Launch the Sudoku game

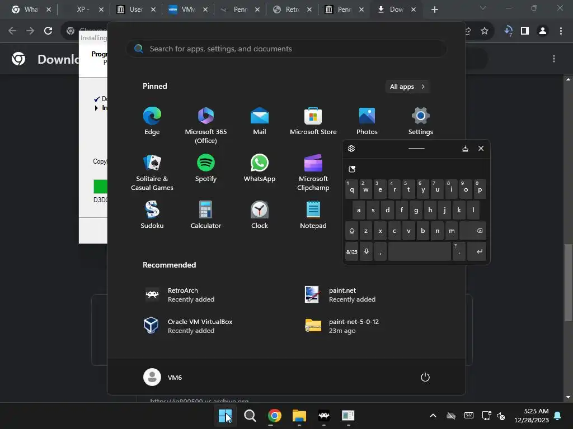coord(152,215)
